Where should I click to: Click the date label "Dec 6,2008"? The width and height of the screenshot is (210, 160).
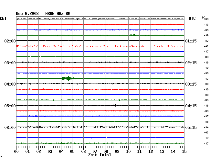27,14
